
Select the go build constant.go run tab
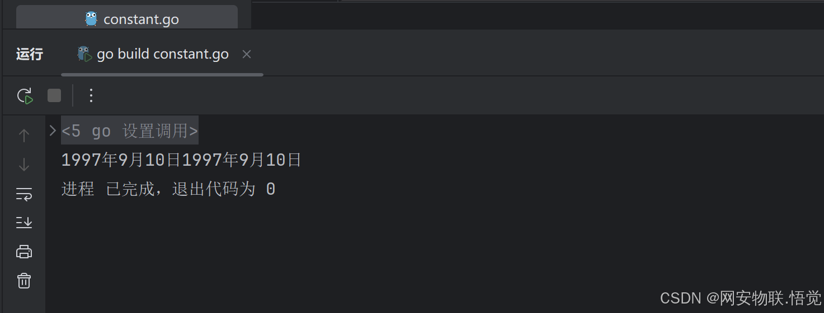(x=162, y=54)
